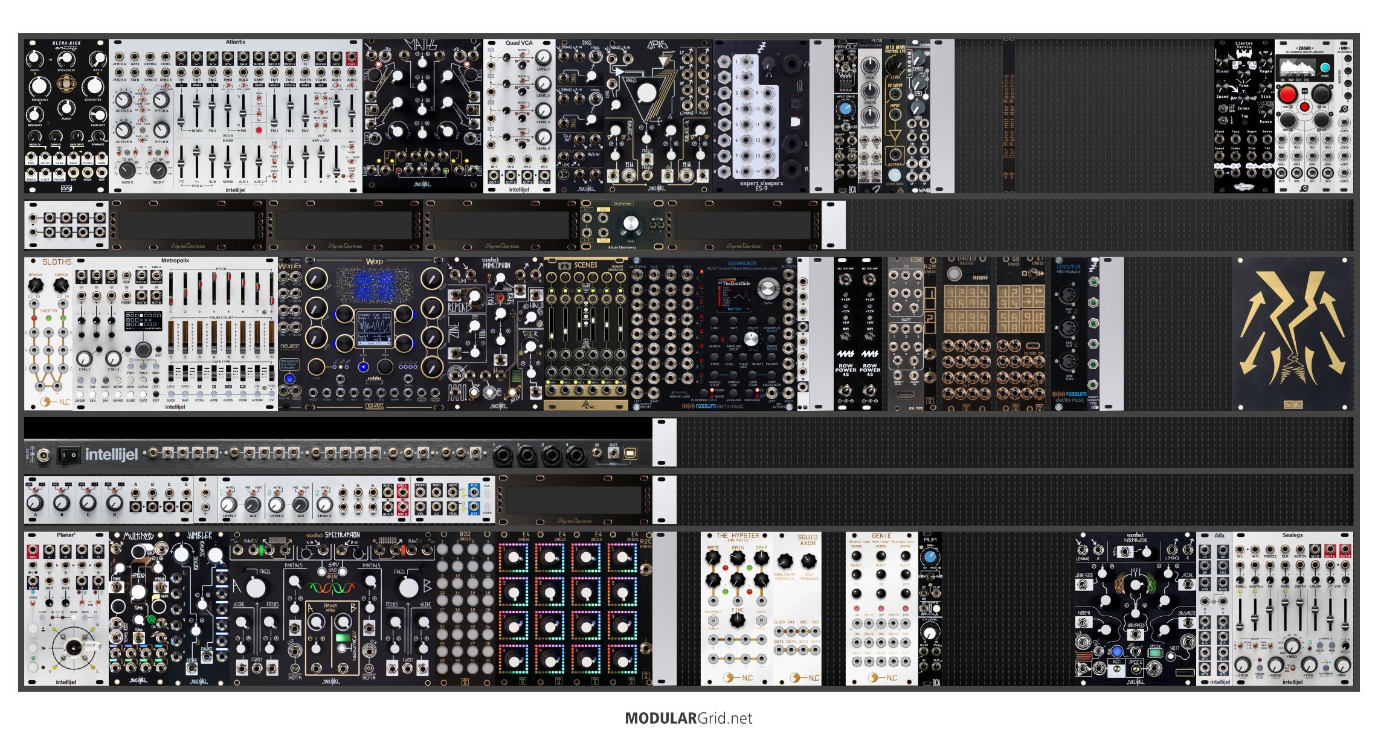Image resolution: width=1378 pixels, height=731 pixels.
Task: Select the Squid Axon module
Action: click(x=797, y=609)
